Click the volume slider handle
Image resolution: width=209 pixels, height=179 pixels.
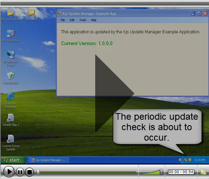(161, 172)
